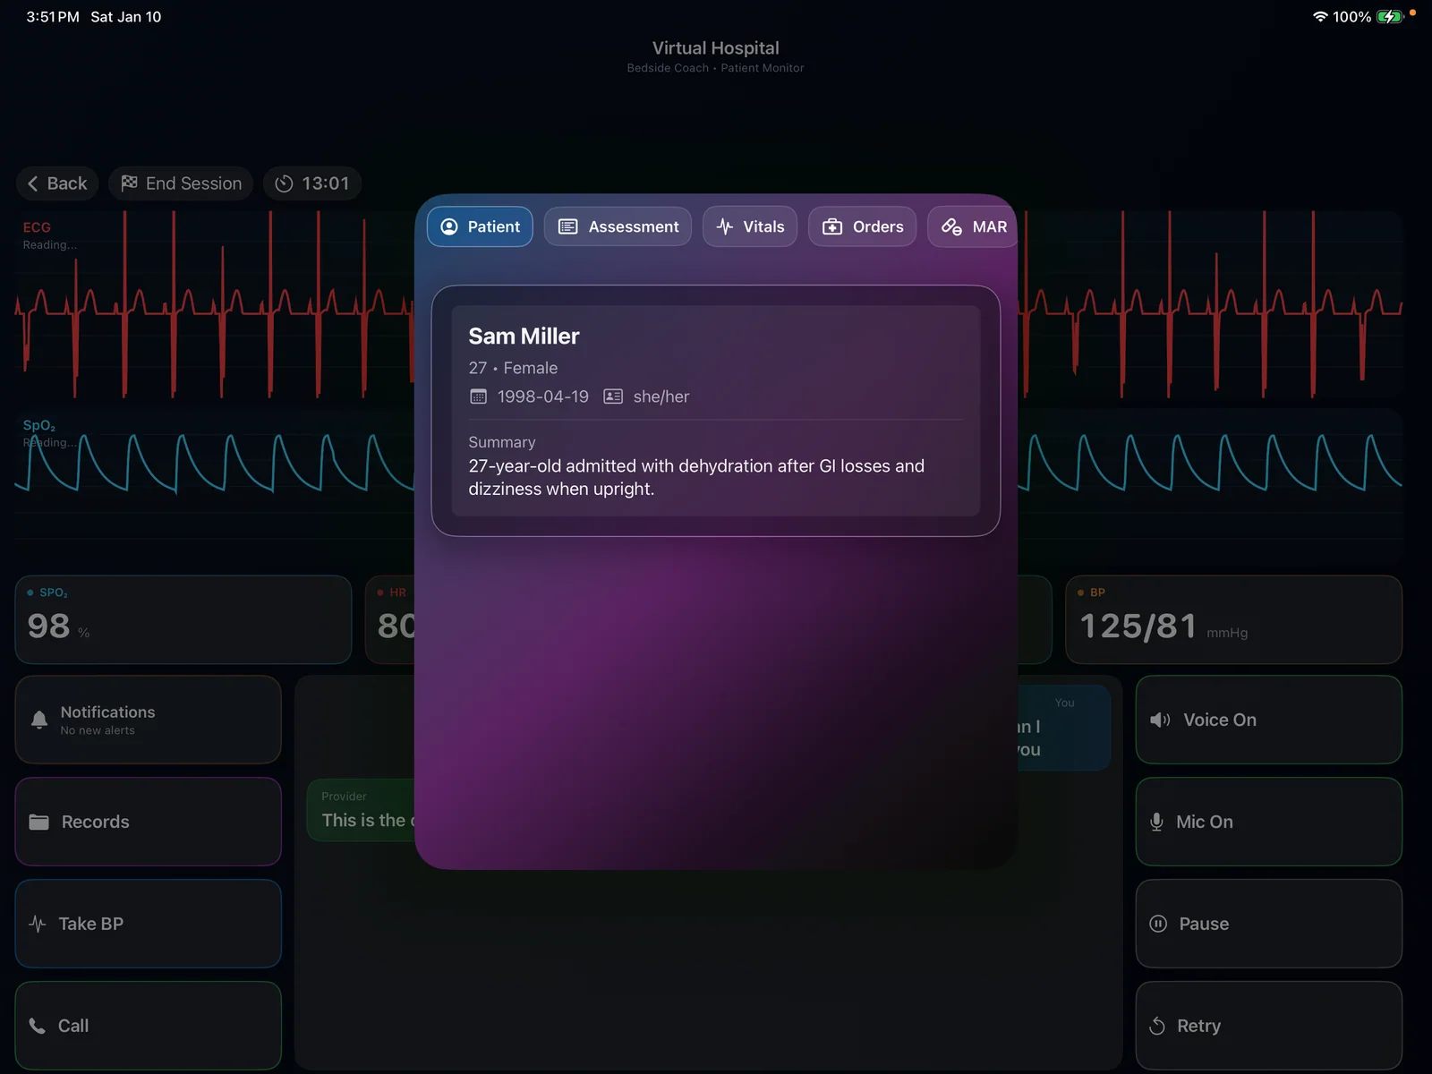Mute using the Mic On toggle
The width and height of the screenshot is (1432, 1074).
click(1268, 822)
